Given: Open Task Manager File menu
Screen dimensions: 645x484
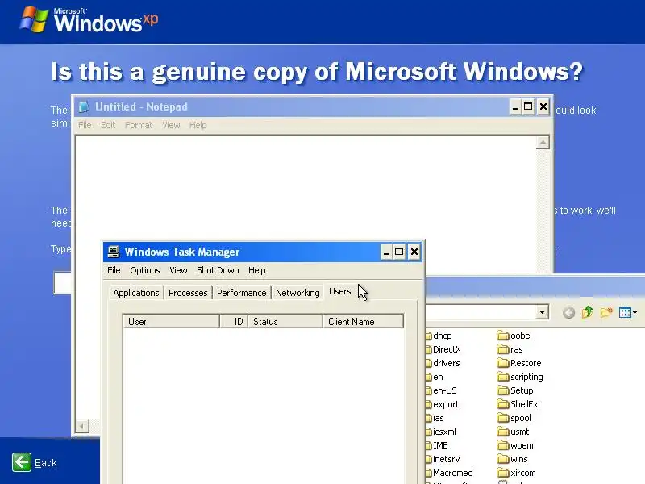Looking at the screenshot, I should 114,270.
